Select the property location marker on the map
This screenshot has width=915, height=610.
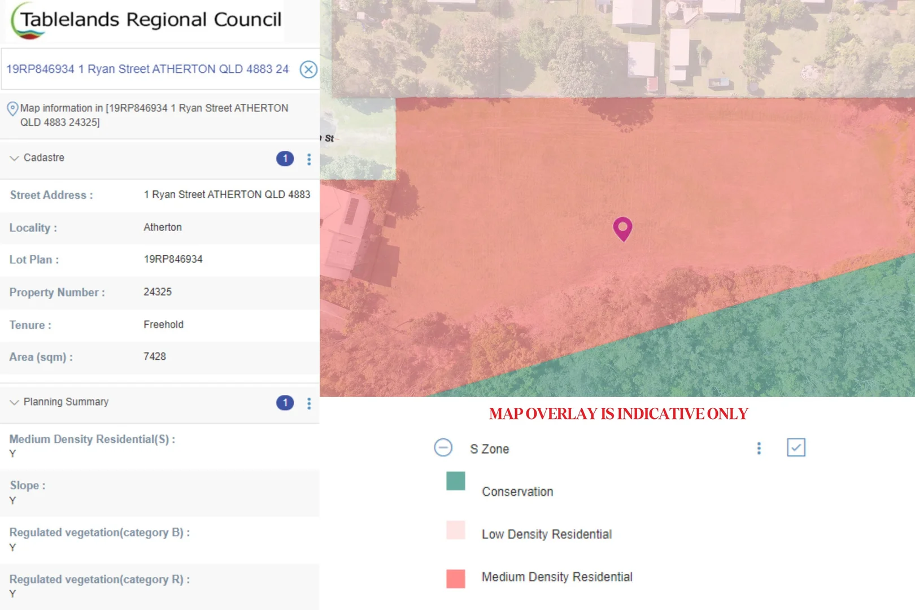pos(622,229)
